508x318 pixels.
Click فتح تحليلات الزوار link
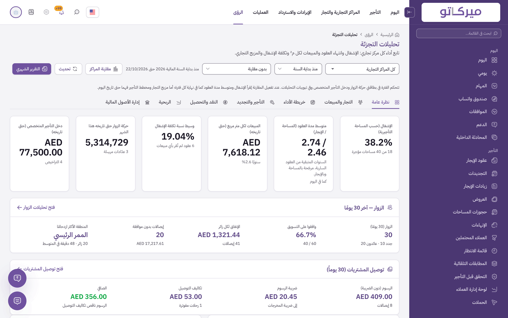(x=36, y=207)
